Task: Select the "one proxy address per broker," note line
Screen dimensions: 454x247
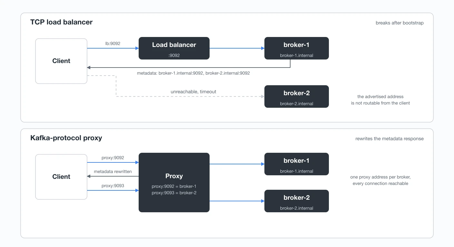Action: pyautogui.click(x=380, y=177)
